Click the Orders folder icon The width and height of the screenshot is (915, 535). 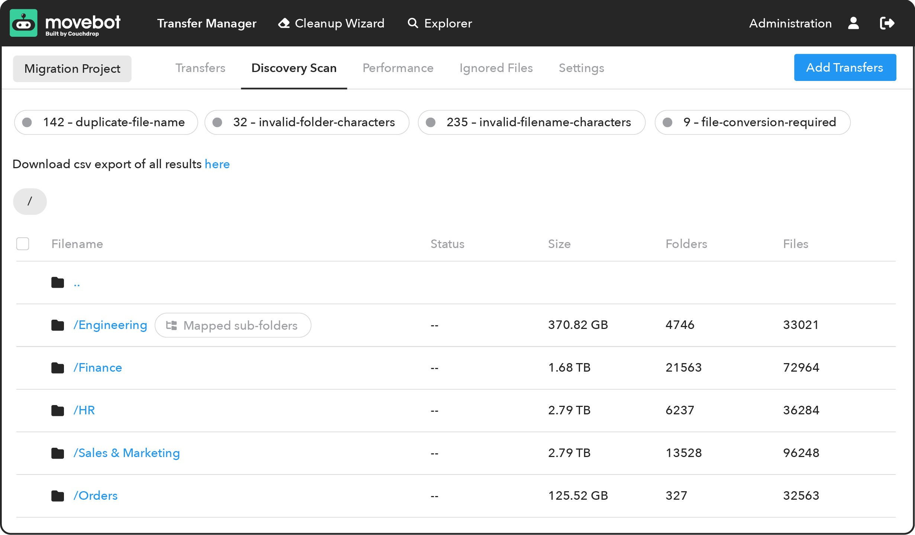point(58,496)
